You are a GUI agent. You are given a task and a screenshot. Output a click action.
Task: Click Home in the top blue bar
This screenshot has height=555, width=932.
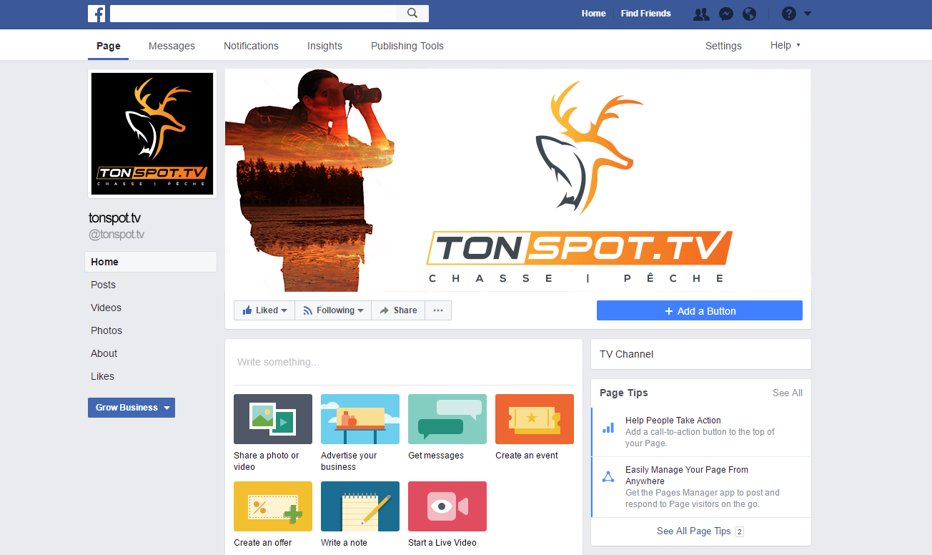[x=593, y=14]
